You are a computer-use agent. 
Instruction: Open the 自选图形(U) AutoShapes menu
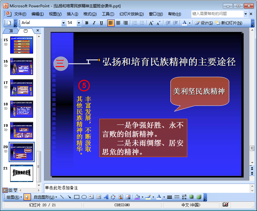(x=46, y=197)
